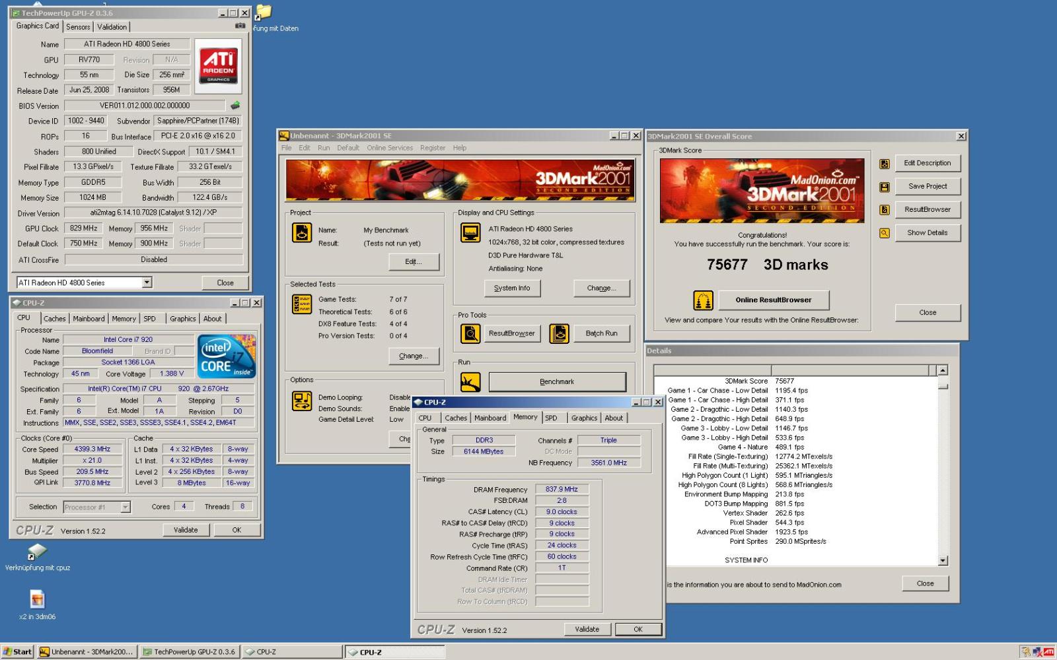Viewport: 1057px width, 660px height.
Task: Click Change button under Selected Tests
Action: (x=414, y=356)
